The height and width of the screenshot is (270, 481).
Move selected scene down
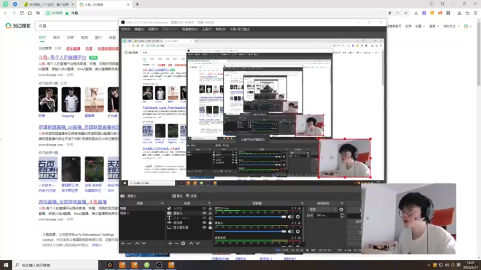tap(144, 244)
